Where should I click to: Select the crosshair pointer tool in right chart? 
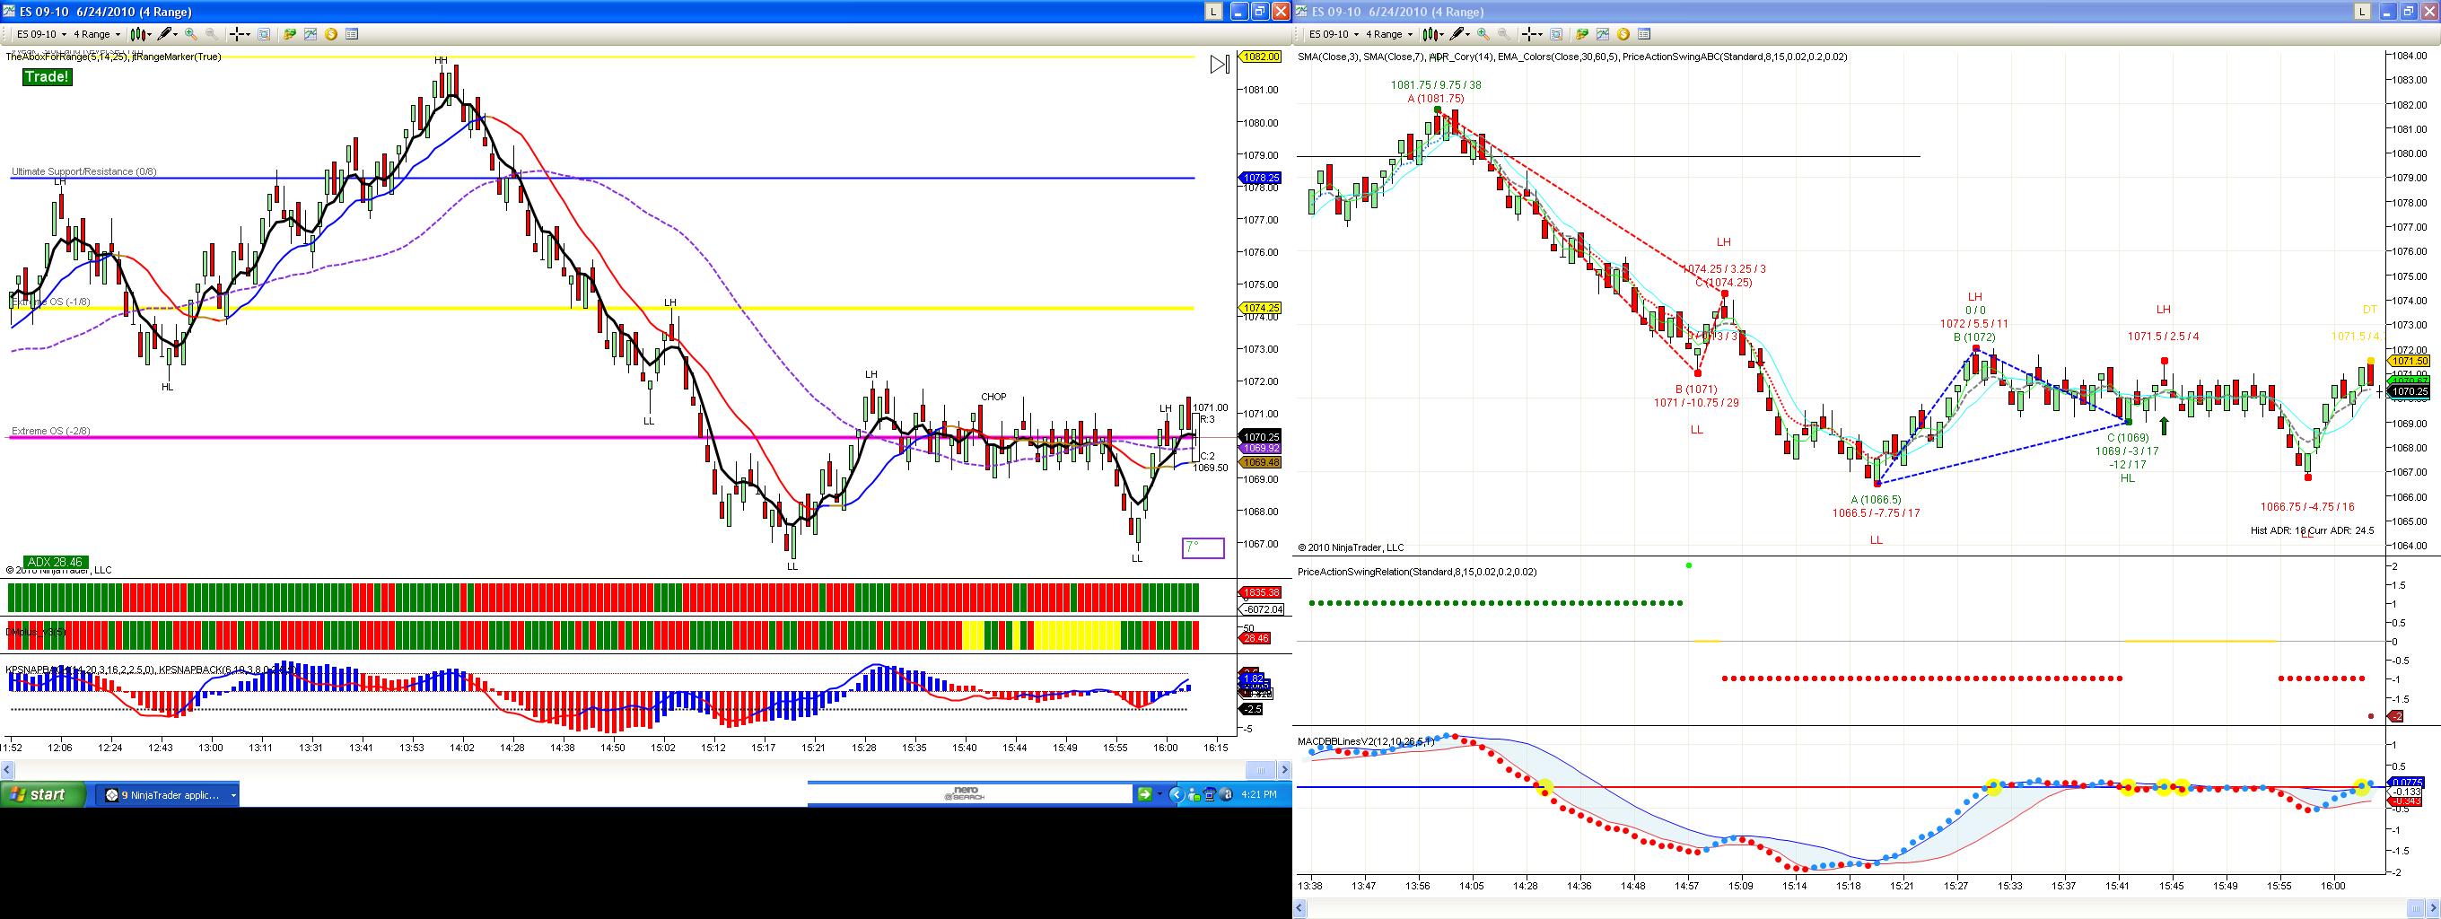[x=1528, y=34]
